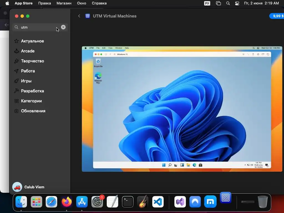Launch Safari from the Dock
The image size is (284, 213).
(x=51, y=202)
